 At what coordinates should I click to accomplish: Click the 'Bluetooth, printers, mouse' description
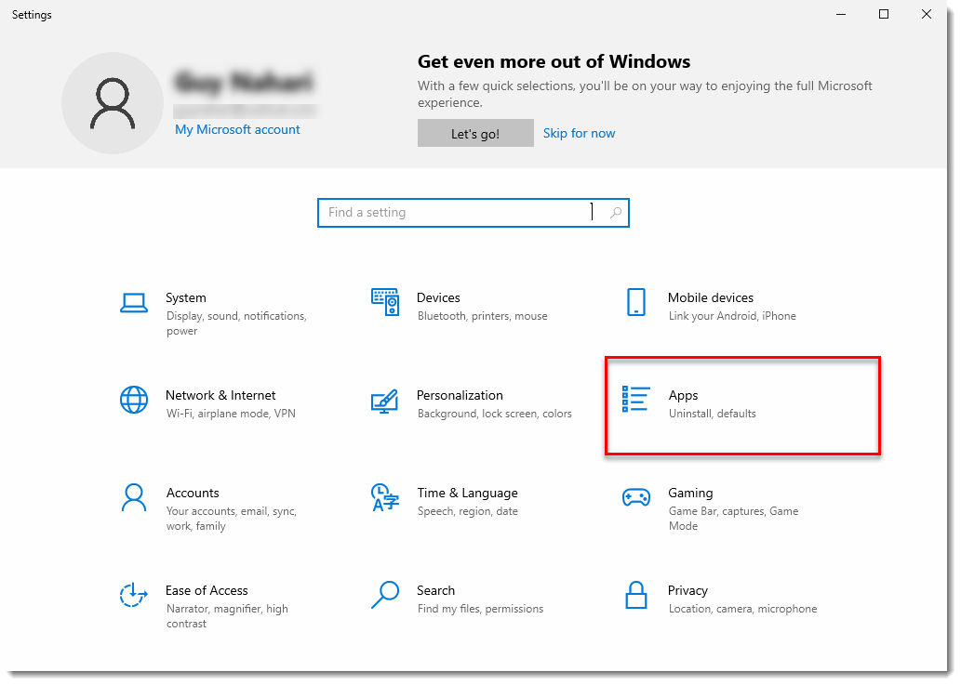click(x=482, y=316)
